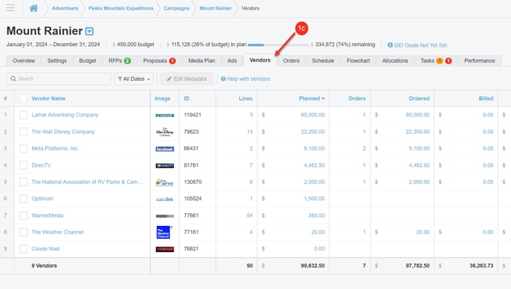Go to the home icon
This screenshot has height=289, width=511.
tap(33, 8)
